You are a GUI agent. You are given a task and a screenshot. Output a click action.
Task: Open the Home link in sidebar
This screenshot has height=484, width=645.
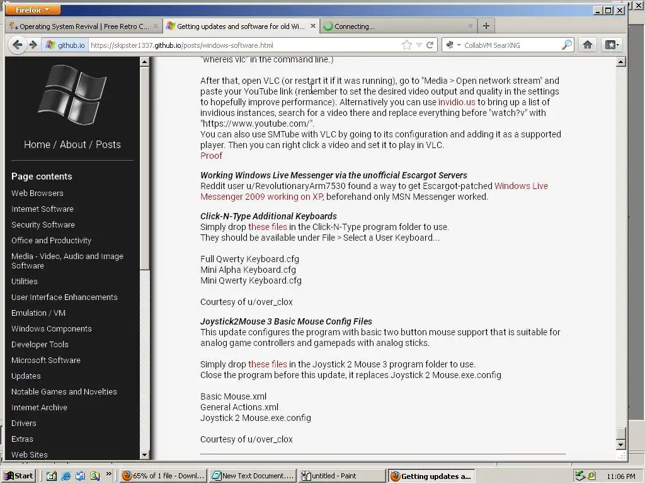pos(37,144)
